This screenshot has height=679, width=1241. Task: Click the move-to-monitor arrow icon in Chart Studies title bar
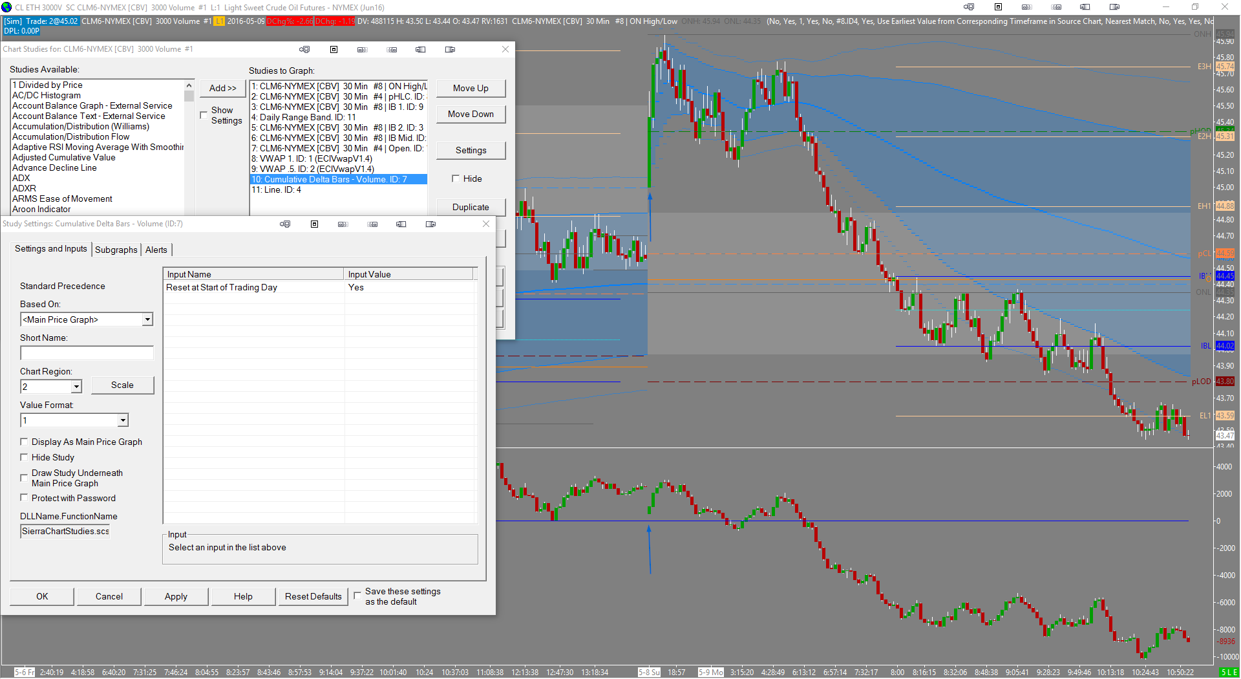coord(304,49)
